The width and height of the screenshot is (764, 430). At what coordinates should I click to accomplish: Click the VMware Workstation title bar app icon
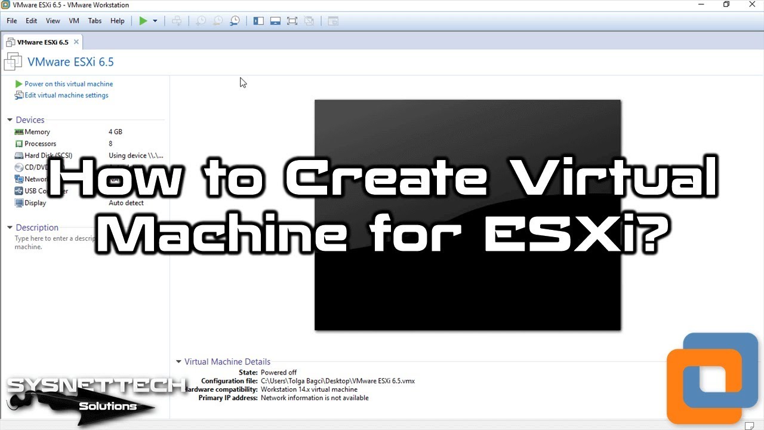click(x=6, y=5)
